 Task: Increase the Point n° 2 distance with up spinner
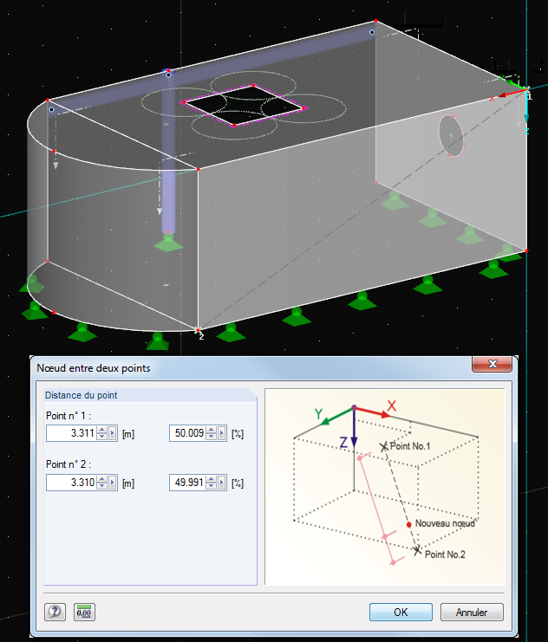click(x=102, y=478)
